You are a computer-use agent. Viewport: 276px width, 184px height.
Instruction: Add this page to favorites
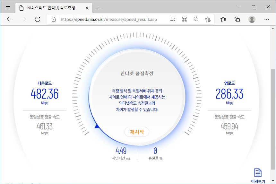point(208,19)
